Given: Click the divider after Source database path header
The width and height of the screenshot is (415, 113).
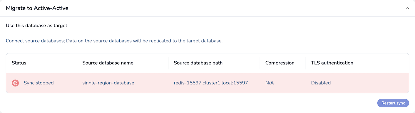Looking at the screenshot, I should pos(260,63).
